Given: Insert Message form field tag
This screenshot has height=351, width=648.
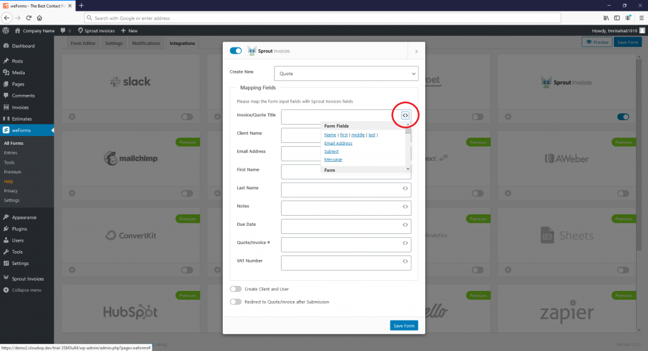Looking at the screenshot, I should pyautogui.click(x=333, y=160).
